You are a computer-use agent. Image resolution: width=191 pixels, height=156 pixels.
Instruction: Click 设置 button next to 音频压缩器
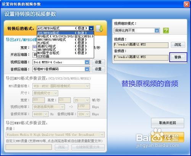(98, 69)
